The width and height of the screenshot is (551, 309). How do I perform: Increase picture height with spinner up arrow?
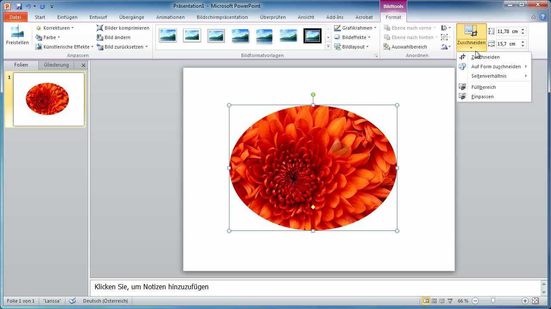pyautogui.click(x=523, y=29)
